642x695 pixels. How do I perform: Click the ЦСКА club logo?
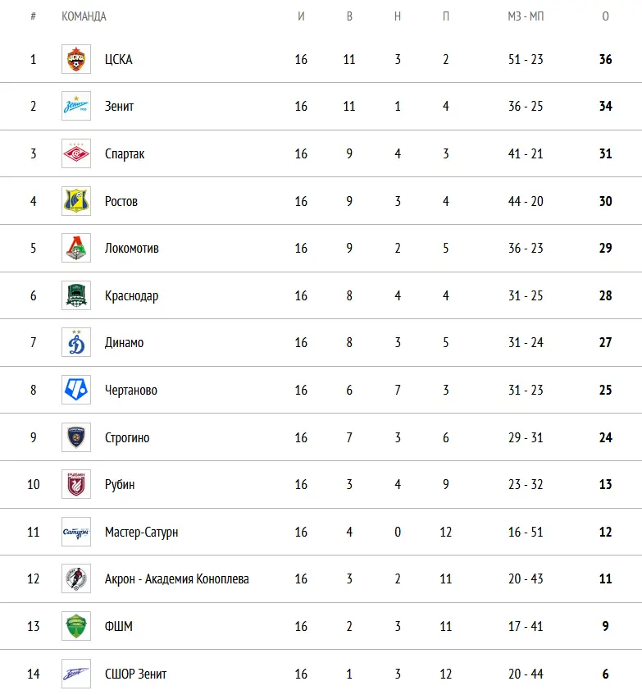point(76,59)
